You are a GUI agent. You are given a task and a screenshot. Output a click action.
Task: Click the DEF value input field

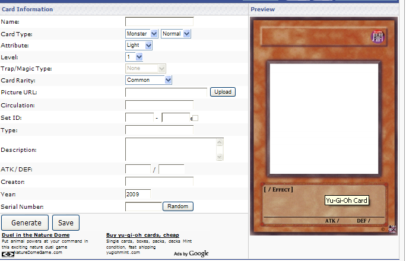click(x=172, y=169)
